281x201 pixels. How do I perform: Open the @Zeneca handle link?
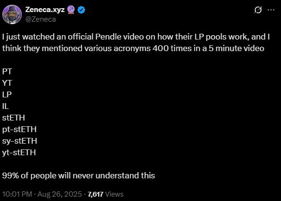point(41,19)
